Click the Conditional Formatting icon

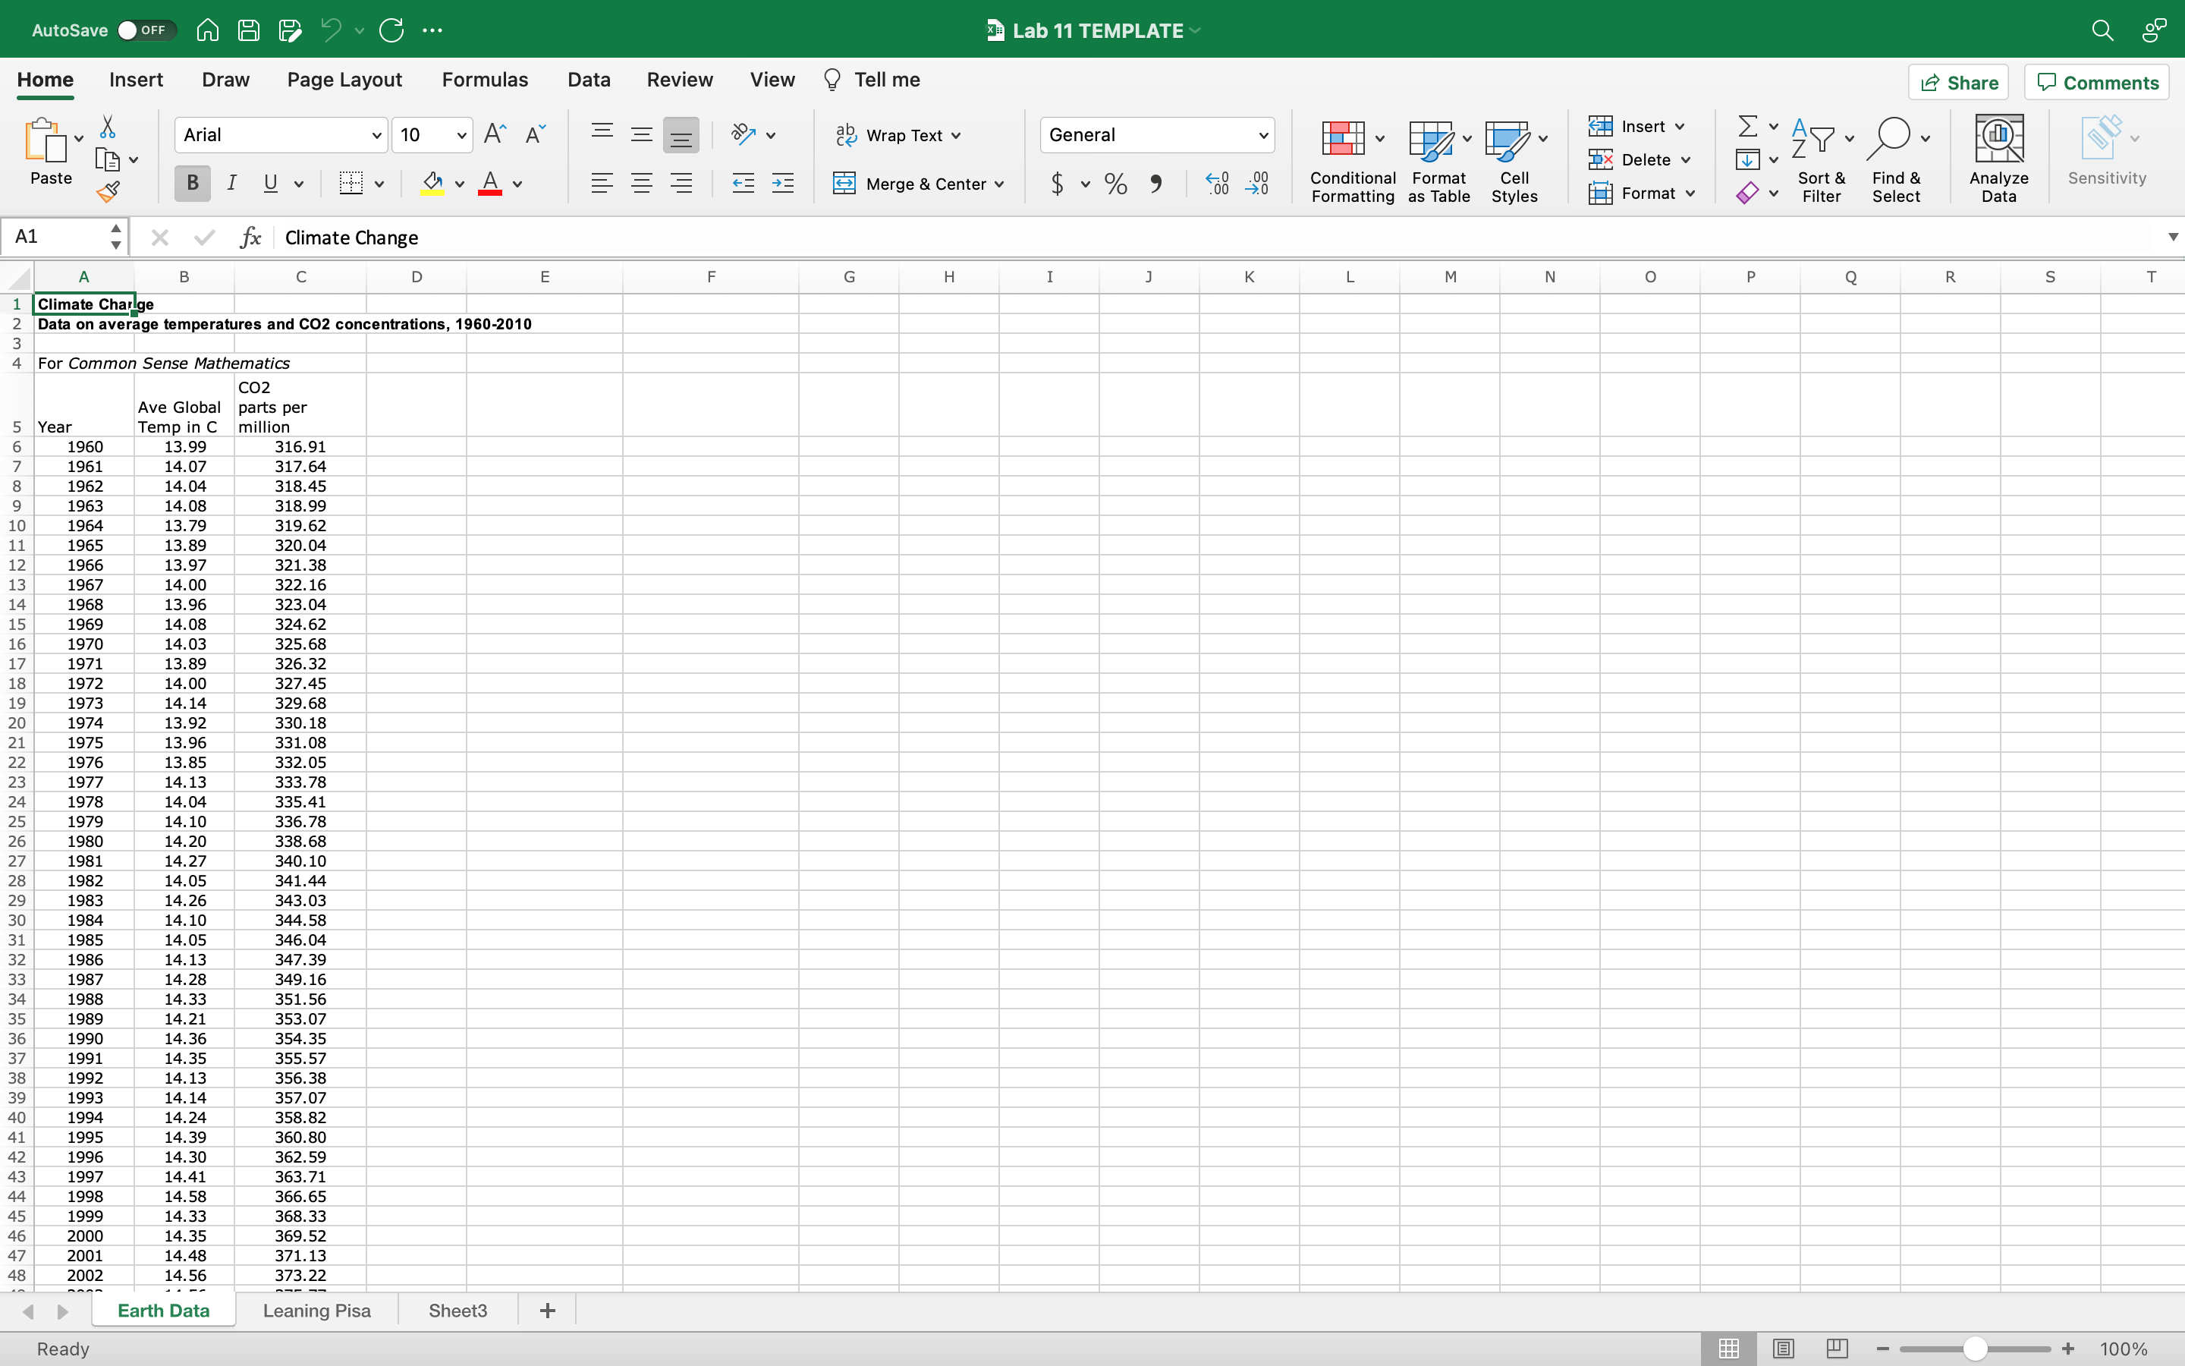[x=1343, y=138]
